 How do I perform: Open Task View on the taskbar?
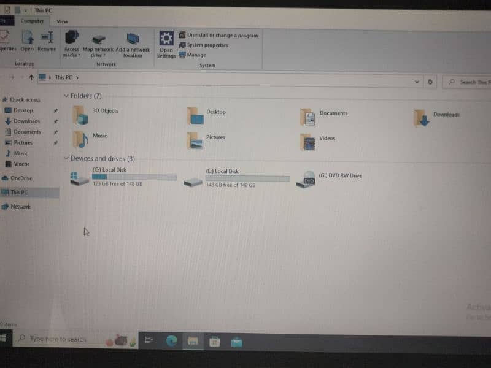point(149,340)
